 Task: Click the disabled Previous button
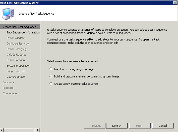tap(95, 126)
